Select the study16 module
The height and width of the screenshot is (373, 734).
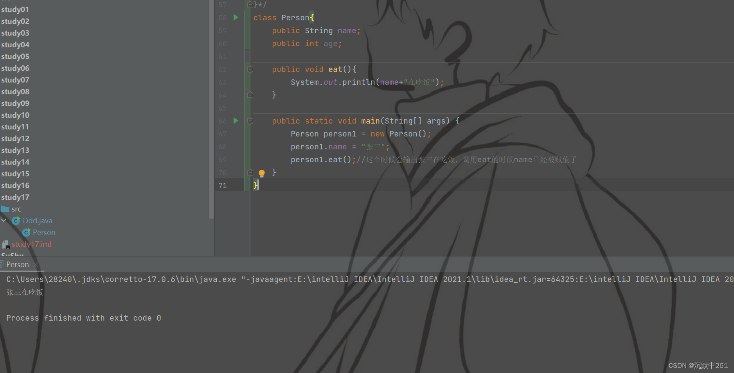point(15,185)
